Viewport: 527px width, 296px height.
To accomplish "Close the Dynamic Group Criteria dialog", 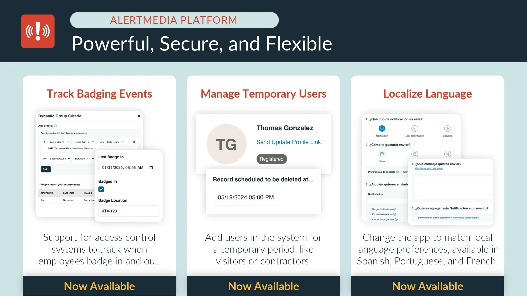I will click(139, 116).
